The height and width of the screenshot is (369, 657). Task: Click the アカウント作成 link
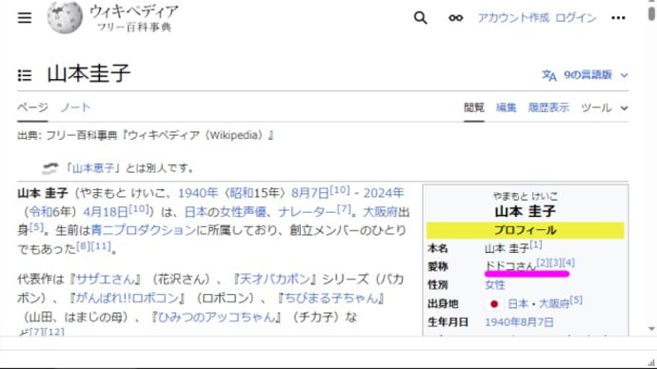513,17
